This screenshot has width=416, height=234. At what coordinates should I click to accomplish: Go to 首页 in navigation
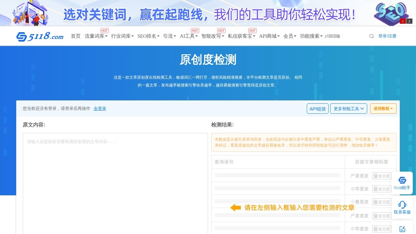point(76,36)
